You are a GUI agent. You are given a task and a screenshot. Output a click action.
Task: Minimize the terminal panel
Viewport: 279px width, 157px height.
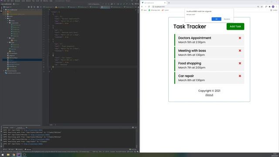pyautogui.click(x=136, y=127)
